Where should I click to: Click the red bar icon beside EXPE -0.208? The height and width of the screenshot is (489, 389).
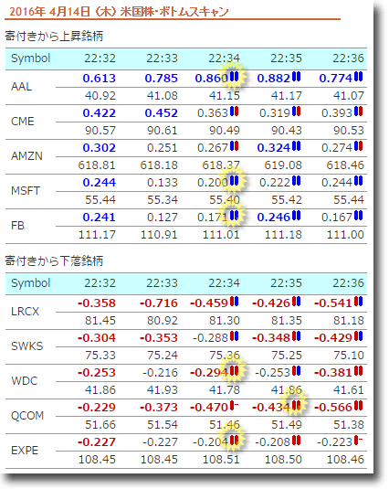(296, 441)
